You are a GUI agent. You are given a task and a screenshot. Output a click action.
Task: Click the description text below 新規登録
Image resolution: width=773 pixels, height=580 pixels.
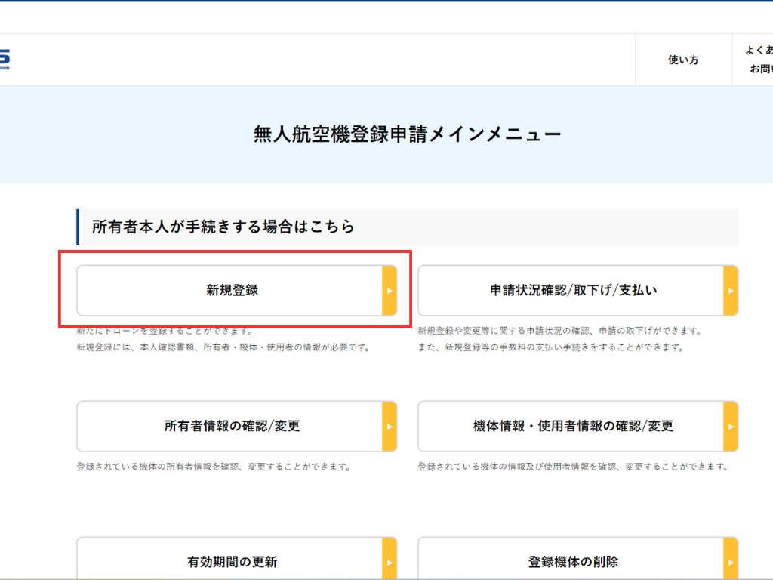223,347
